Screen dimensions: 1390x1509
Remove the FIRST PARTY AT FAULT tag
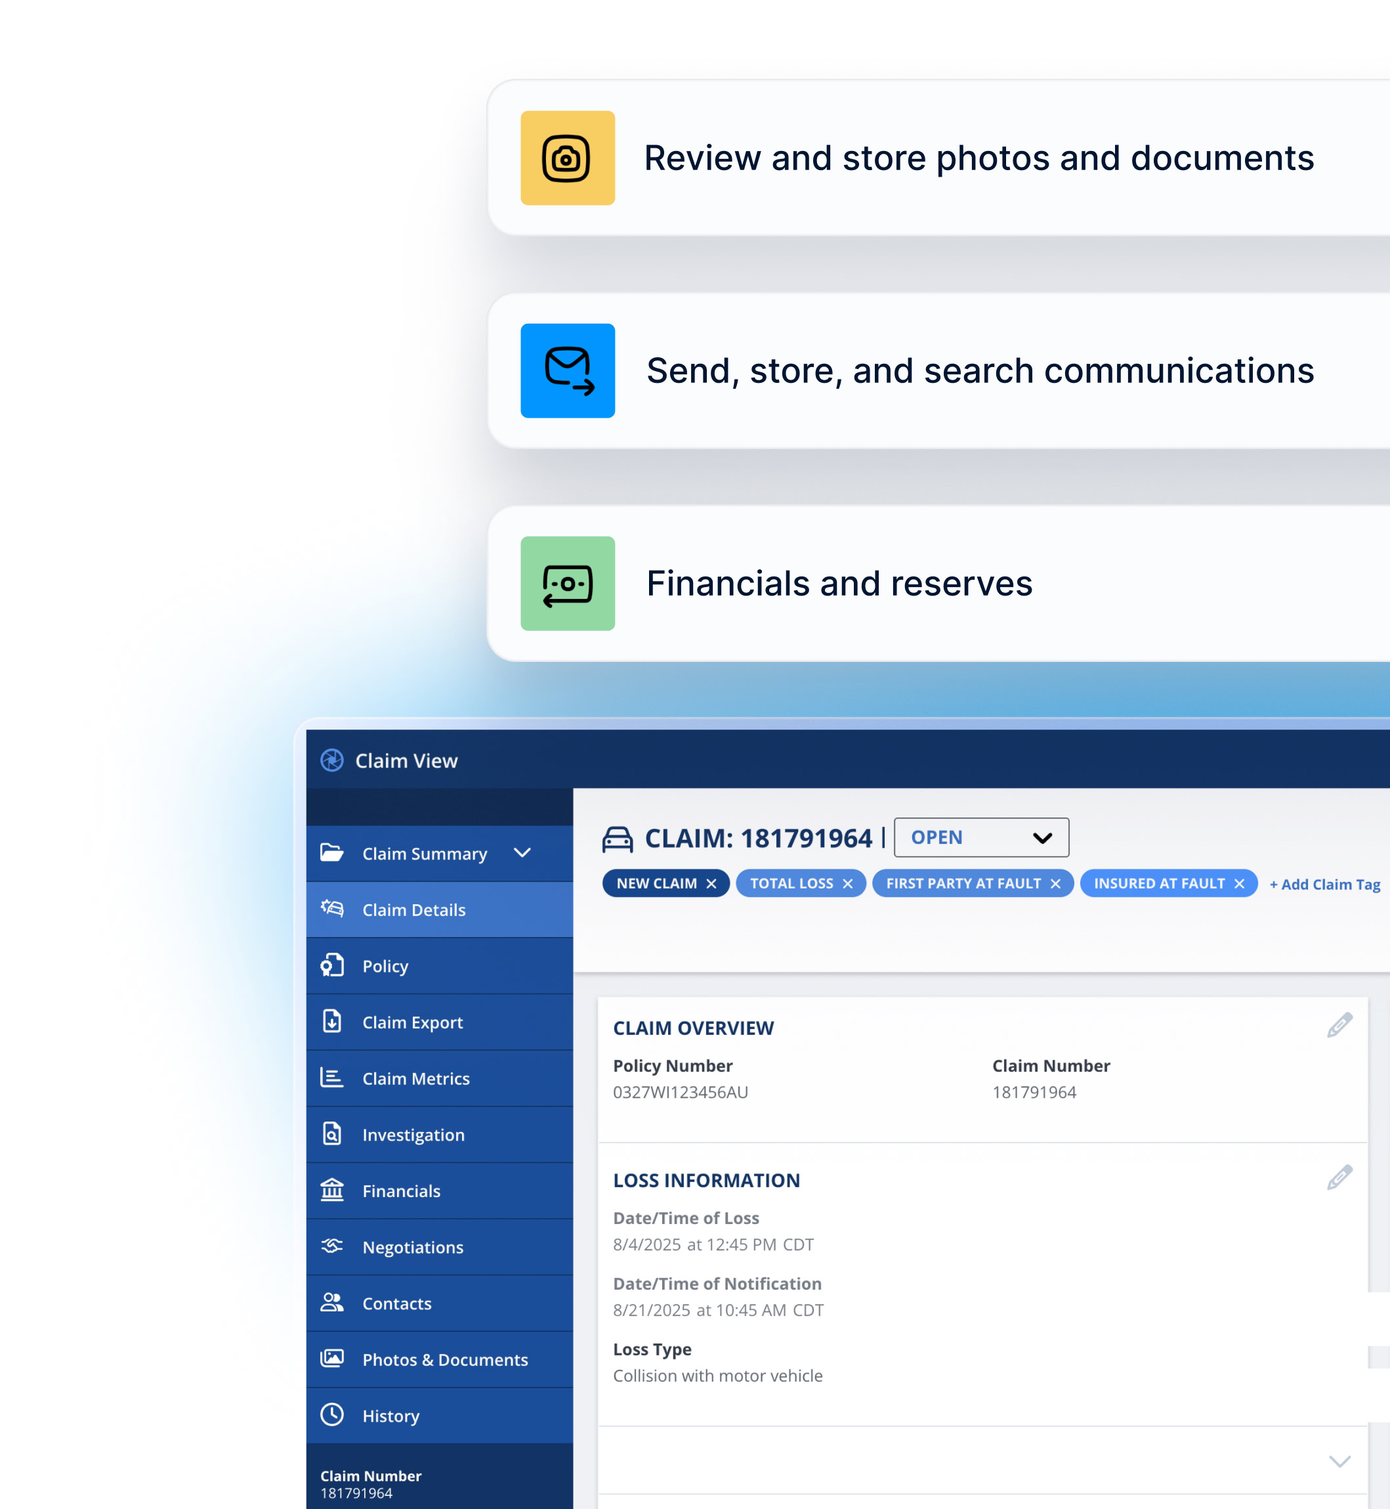pos(1055,884)
